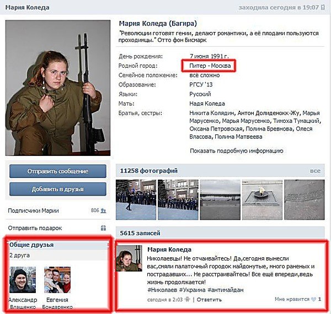Click the subscribers people icon next to 806

pos(104,210)
